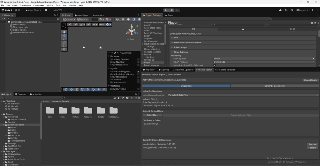Enable Show Path Query Nodes checkbox

click(x=138, y=74)
